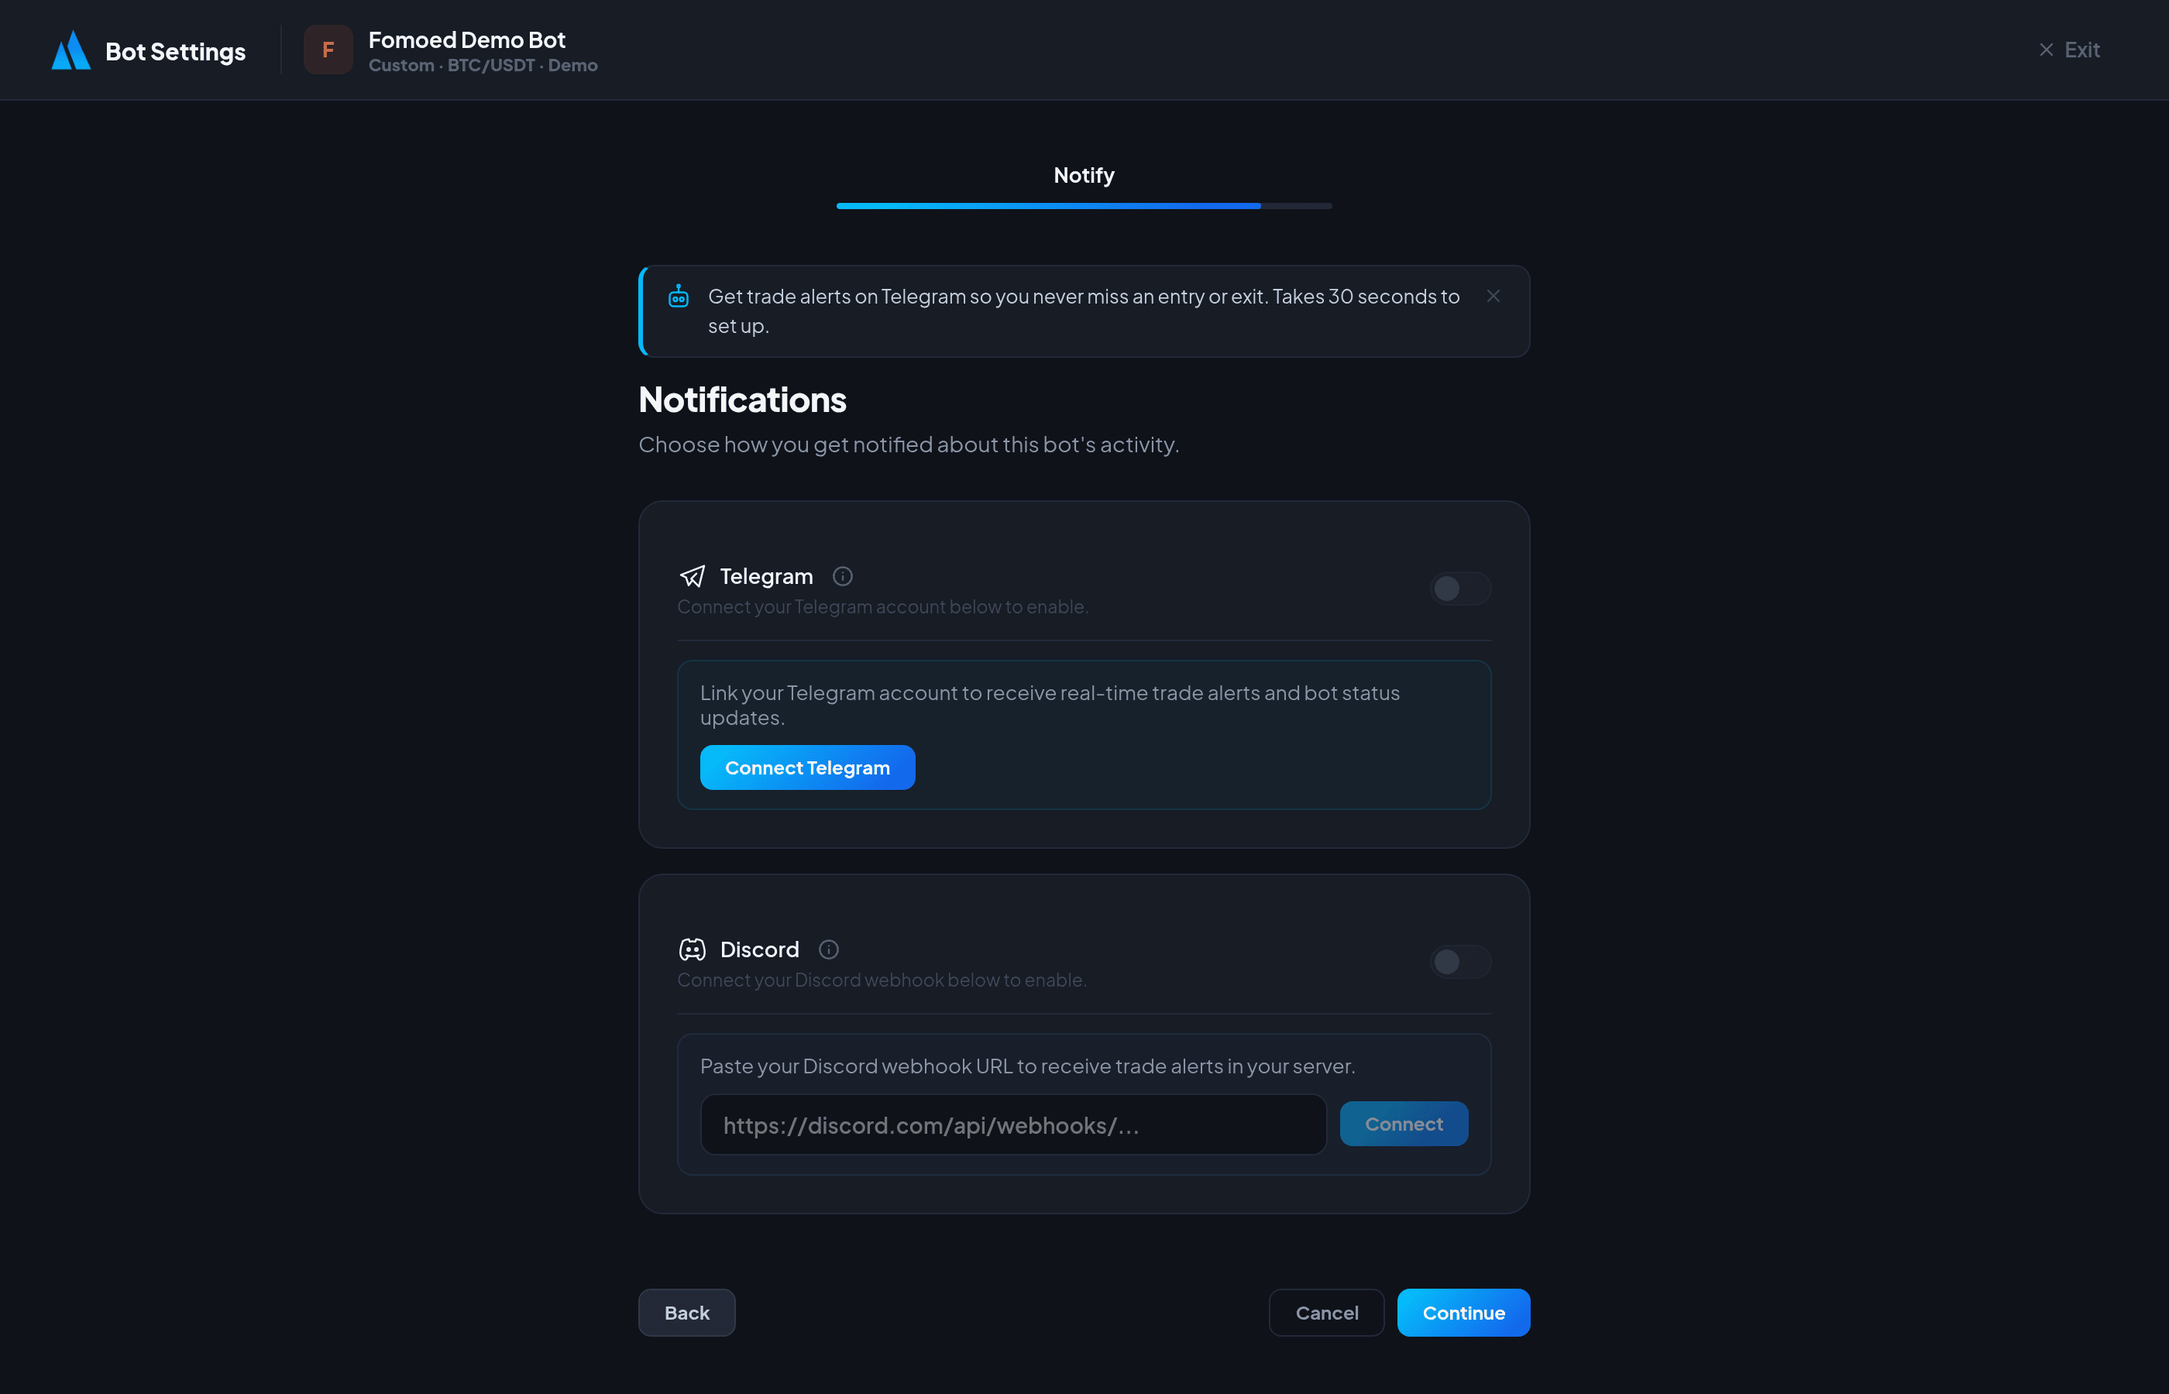Click the Cancel button
Screen dimensions: 2169x1394
coord(1326,1313)
